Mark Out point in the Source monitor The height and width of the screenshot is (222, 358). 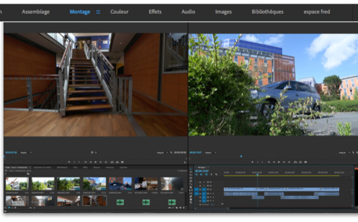(x=79, y=162)
